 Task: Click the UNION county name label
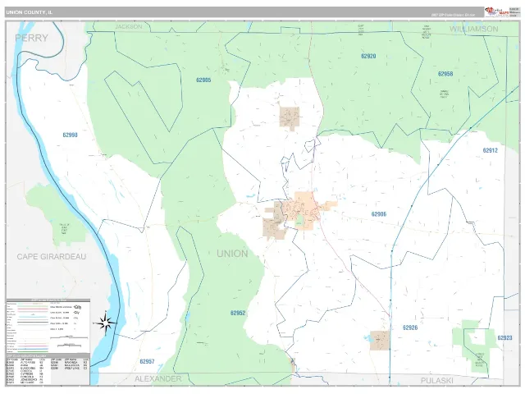pyautogui.click(x=232, y=254)
